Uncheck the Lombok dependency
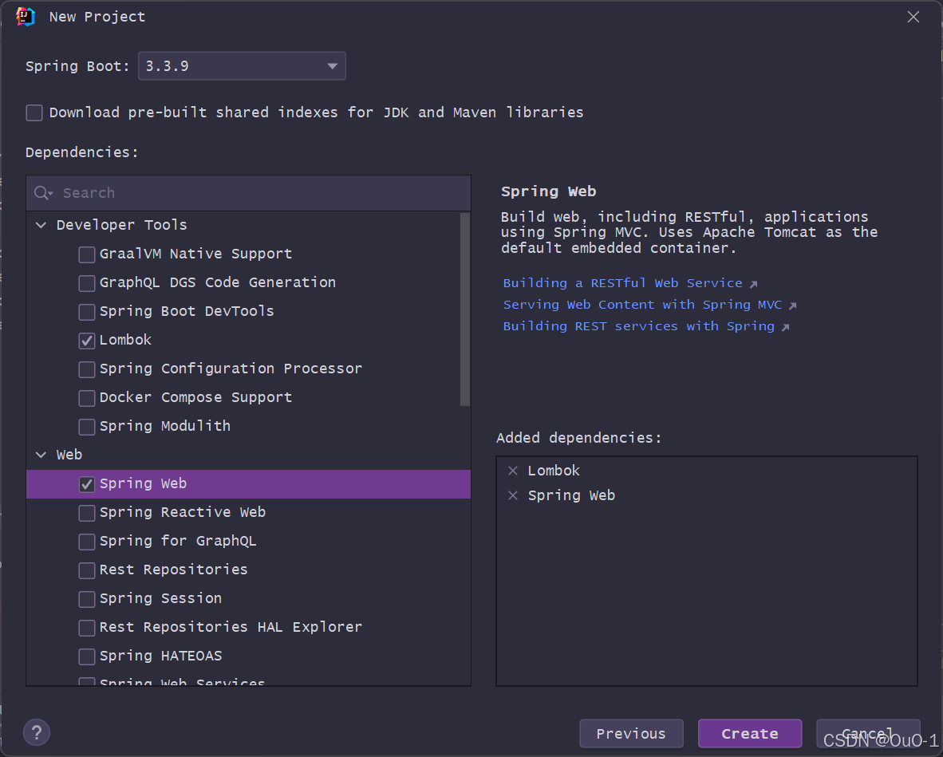This screenshot has width=943, height=757. [x=87, y=341]
